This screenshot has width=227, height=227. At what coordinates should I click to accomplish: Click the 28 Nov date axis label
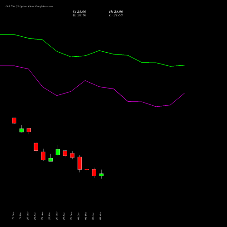(x=71, y=216)
